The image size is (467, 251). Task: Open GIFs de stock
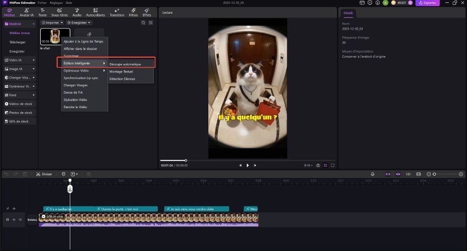coord(20,121)
